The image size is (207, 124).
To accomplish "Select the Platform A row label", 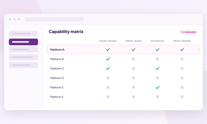I will 57,50.
